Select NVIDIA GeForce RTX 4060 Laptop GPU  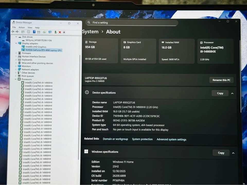pos(43,50)
